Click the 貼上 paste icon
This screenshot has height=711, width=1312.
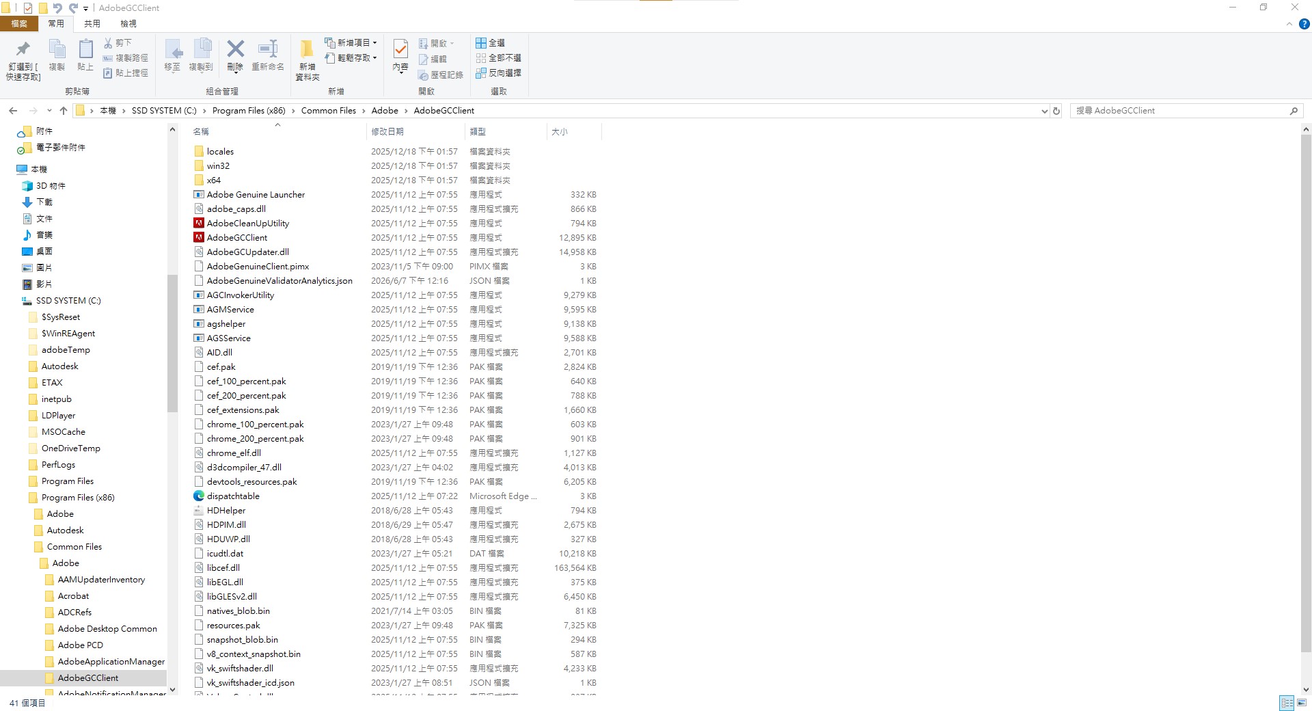(x=85, y=49)
